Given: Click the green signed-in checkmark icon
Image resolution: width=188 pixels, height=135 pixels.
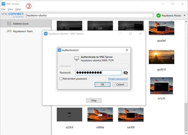Looking at the screenshot, I should 158,15.
